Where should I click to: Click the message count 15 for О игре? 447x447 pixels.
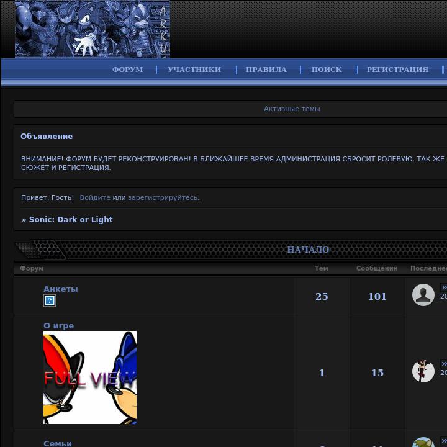[x=377, y=373]
